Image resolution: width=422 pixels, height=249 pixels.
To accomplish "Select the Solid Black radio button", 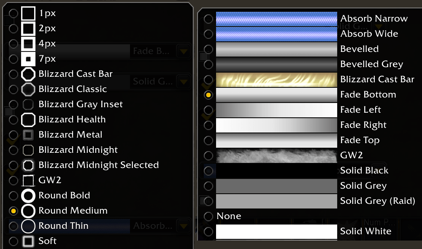I will click(x=208, y=171).
